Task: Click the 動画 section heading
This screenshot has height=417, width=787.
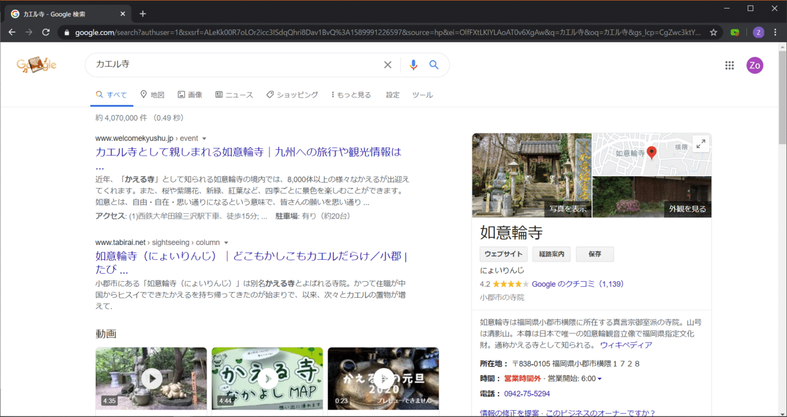Action: tap(106, 333)
